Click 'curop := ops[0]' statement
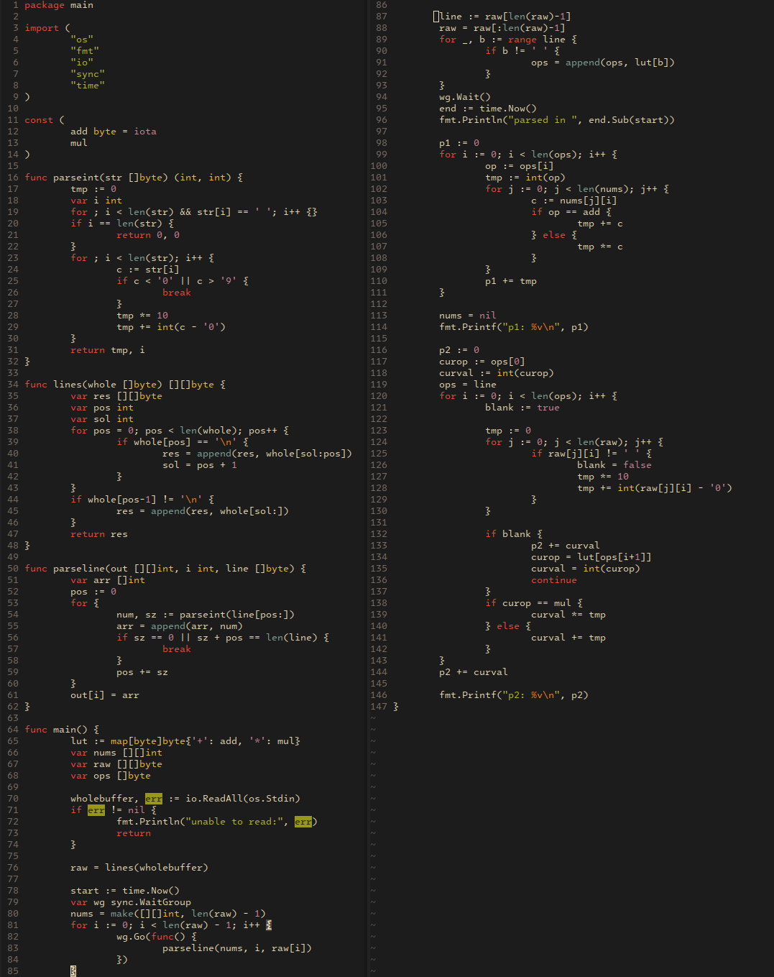The height and width of the screenshot is (977, 774). 482,362
